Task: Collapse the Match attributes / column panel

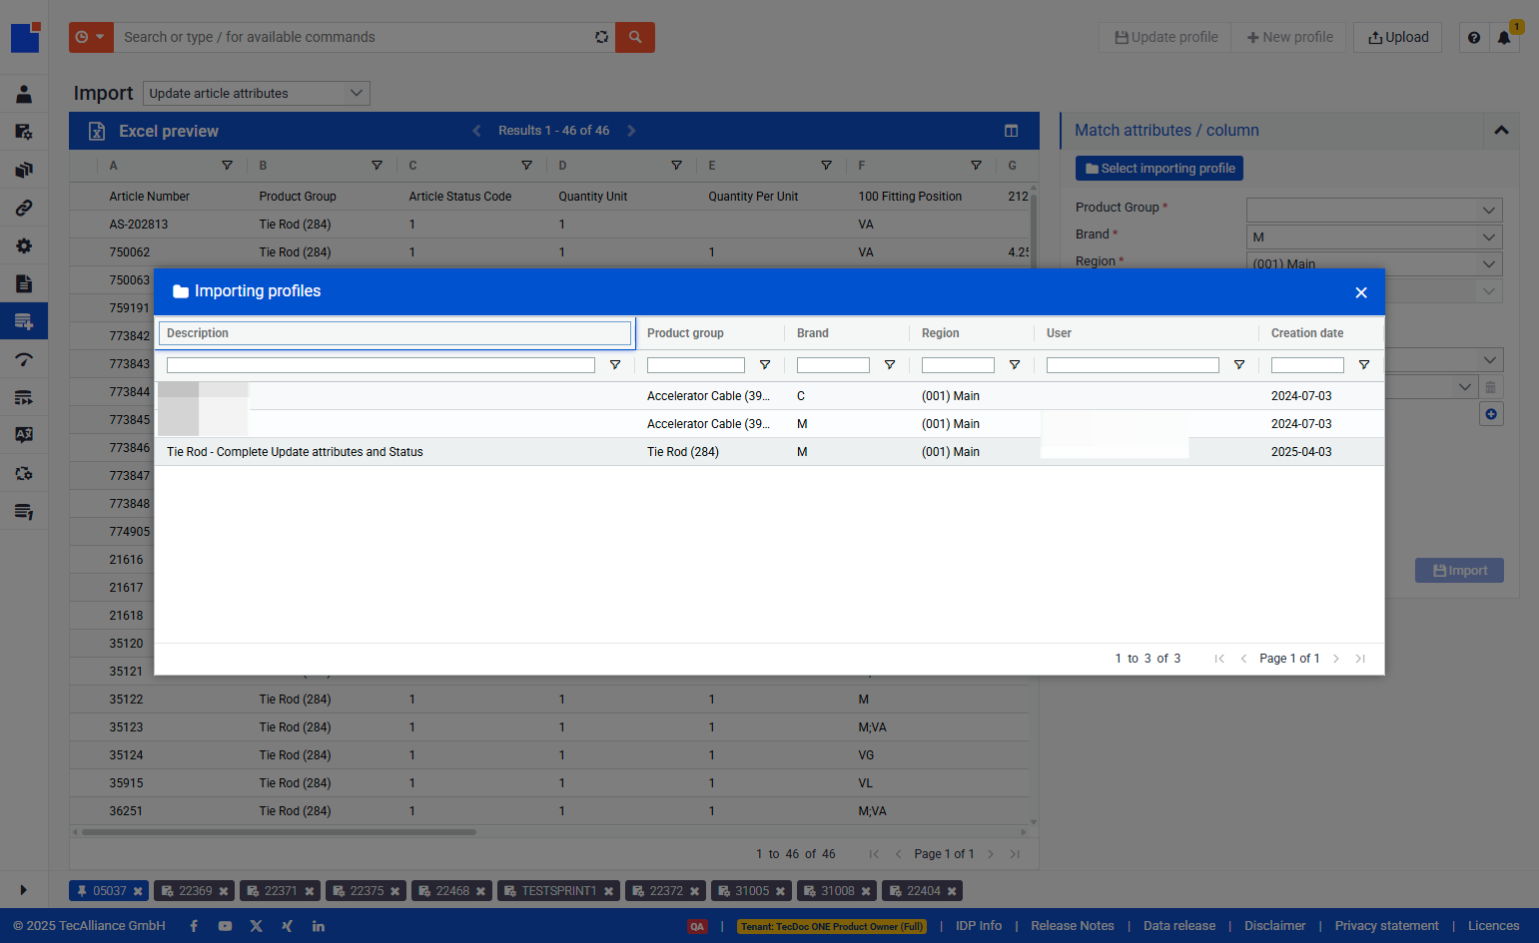Action: click(x=1501, y=131)
